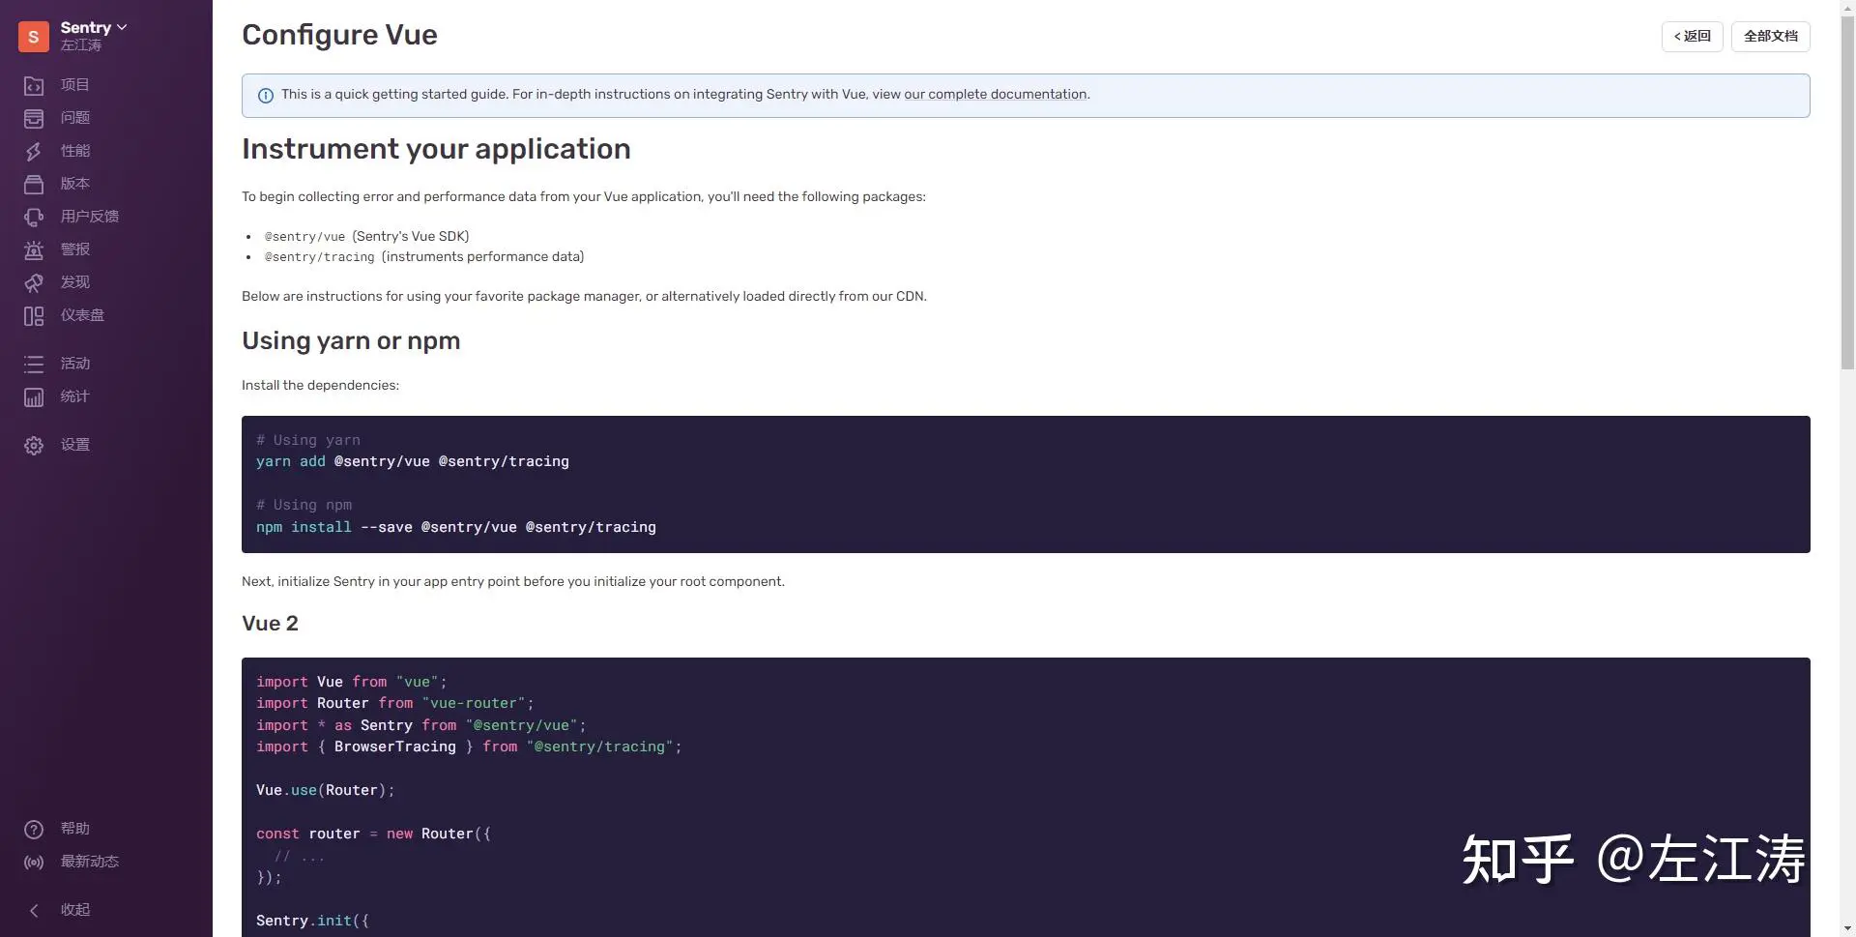Click the Projects (项目) sidebar icon
The image size is (1856, 937).
coord(34,86)
